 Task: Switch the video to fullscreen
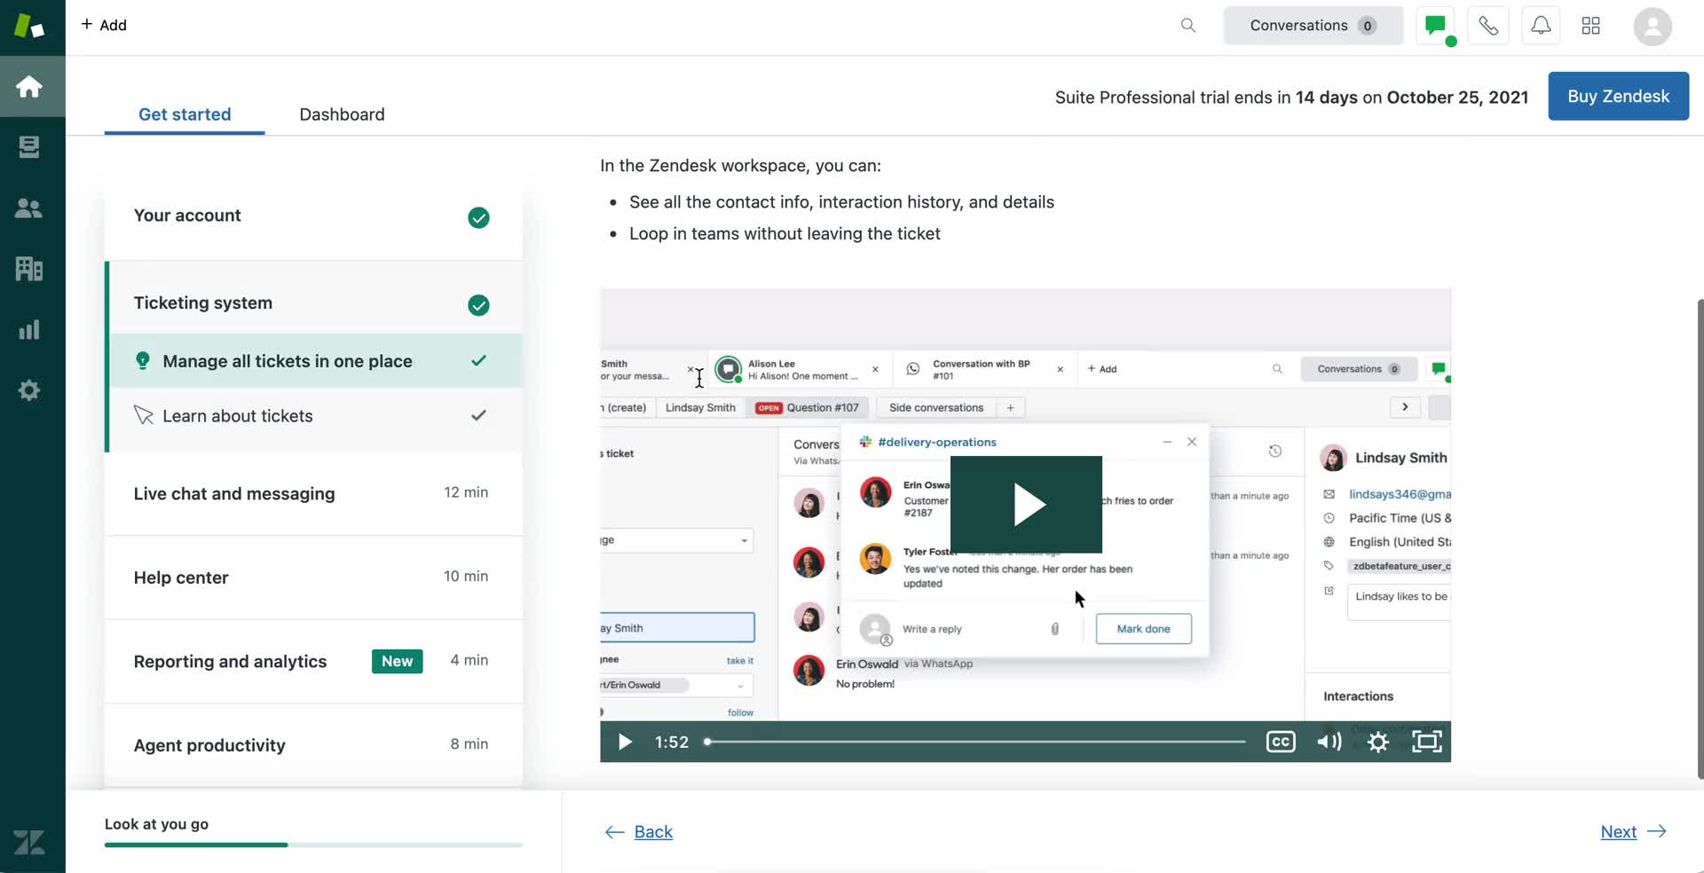tap(1427, 742)
